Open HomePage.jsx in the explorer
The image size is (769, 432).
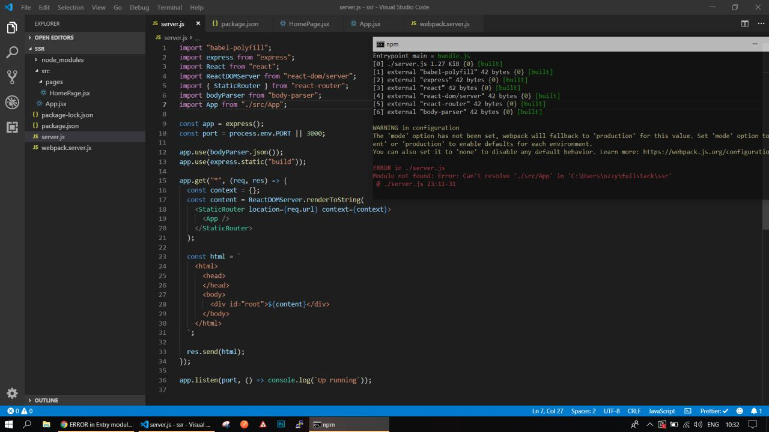click(85, 93)
